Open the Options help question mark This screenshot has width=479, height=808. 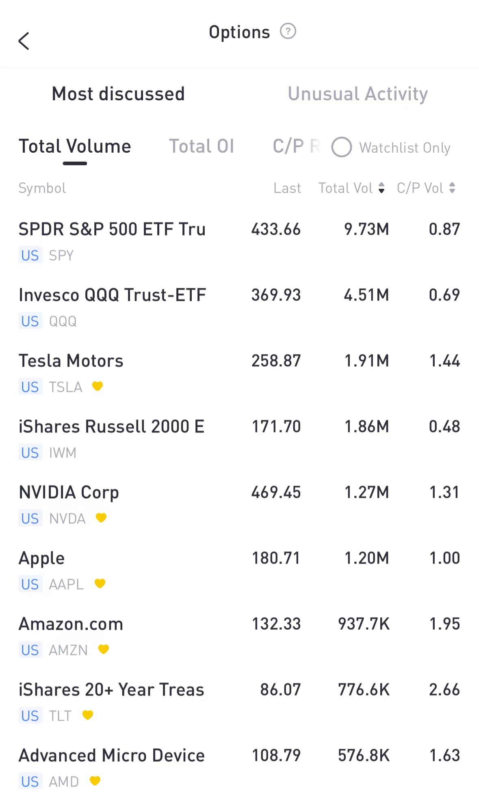tap(288, 31)
